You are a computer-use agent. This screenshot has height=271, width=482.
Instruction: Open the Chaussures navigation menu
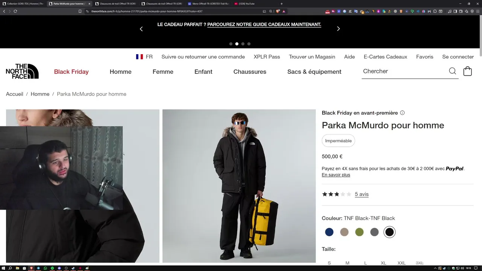pos(250,72)
